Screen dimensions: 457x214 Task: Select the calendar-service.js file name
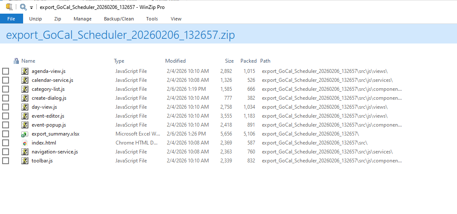click(53, 80)
